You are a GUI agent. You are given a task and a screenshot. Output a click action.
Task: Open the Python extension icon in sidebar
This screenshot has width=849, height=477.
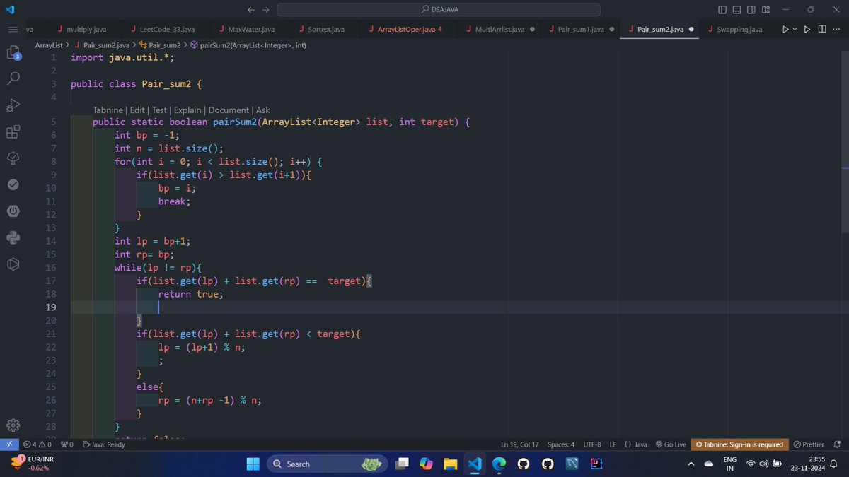coord(13,237)
